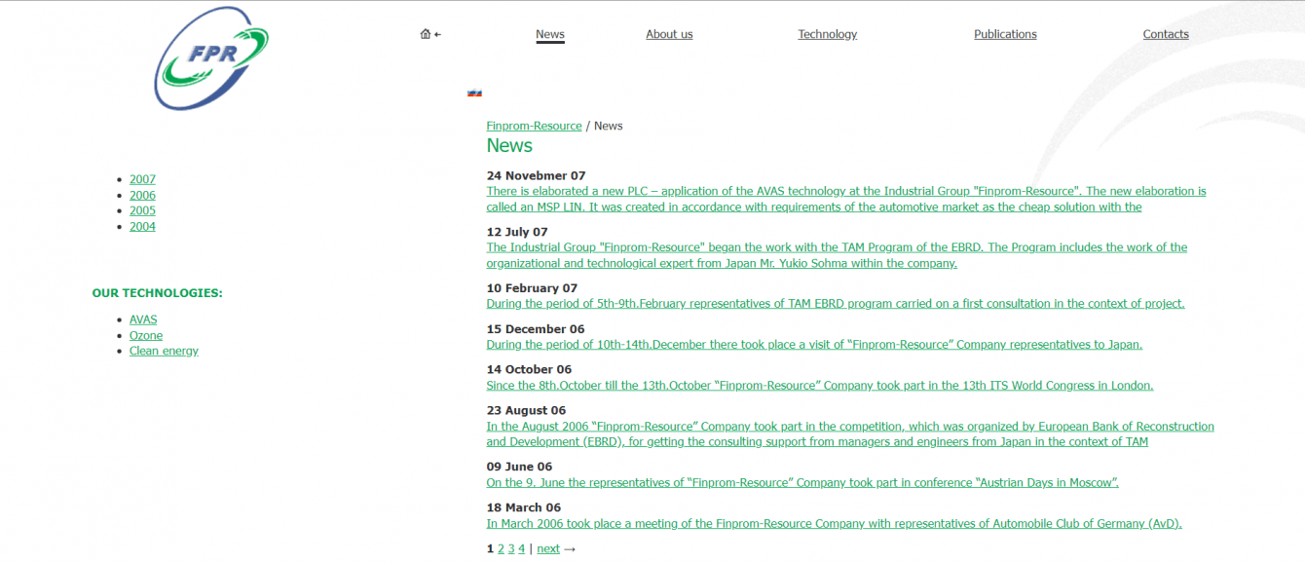
Task: Click the date 24 Novebmer 07
Action: click(x=537, y=176)
